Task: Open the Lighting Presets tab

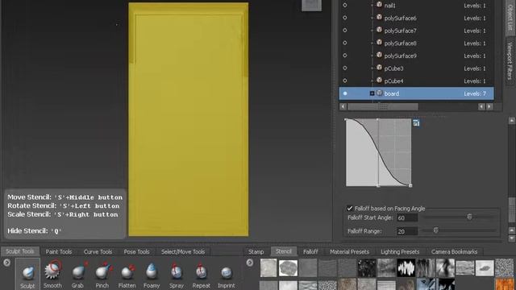Action: 400,252
